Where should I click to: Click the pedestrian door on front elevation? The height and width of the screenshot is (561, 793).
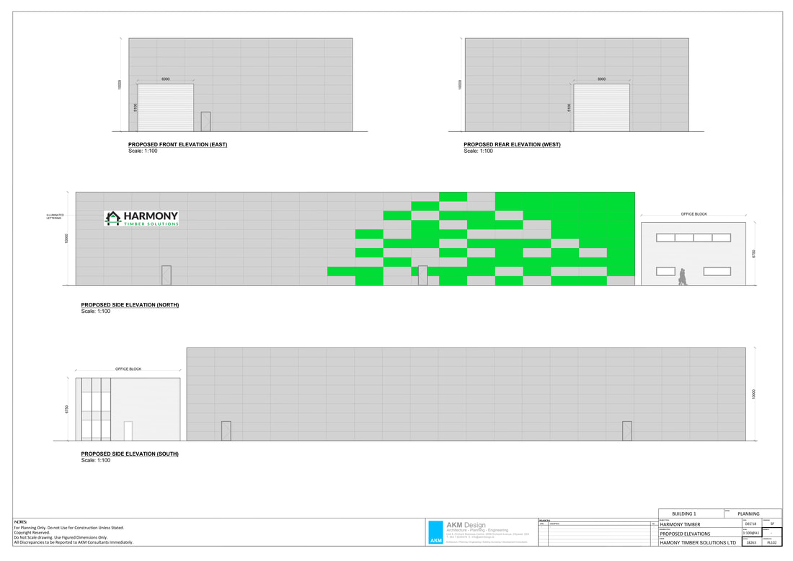(205, 121)
